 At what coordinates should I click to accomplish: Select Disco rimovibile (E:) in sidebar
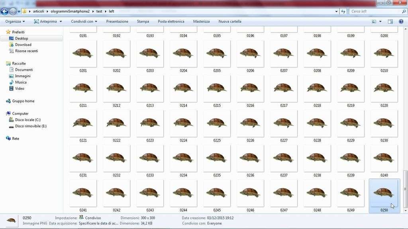(31, 126)
